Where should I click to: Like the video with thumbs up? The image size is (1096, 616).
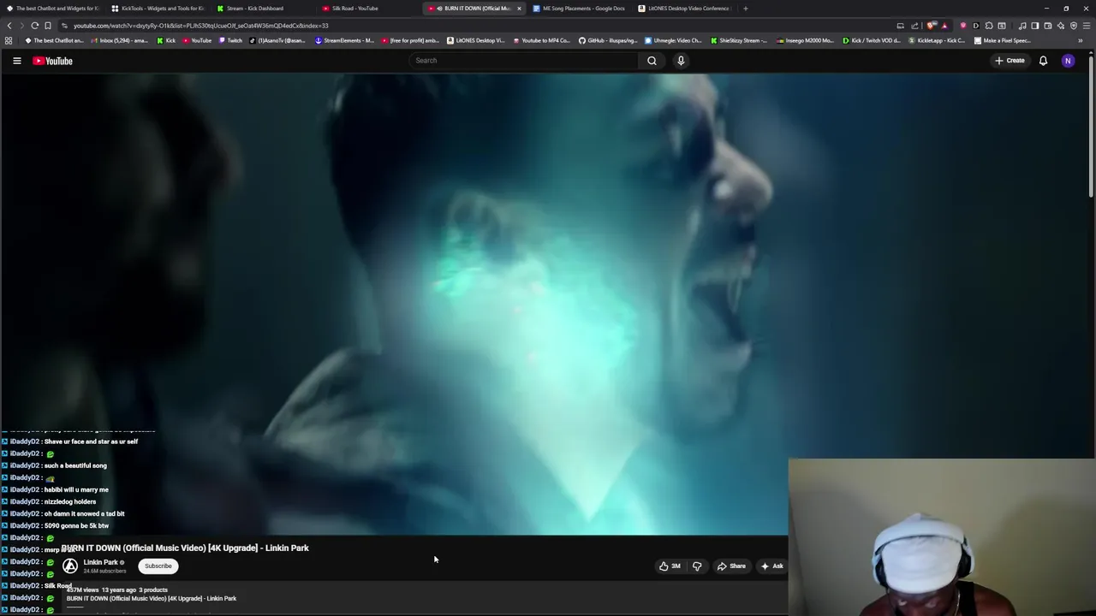670,566
